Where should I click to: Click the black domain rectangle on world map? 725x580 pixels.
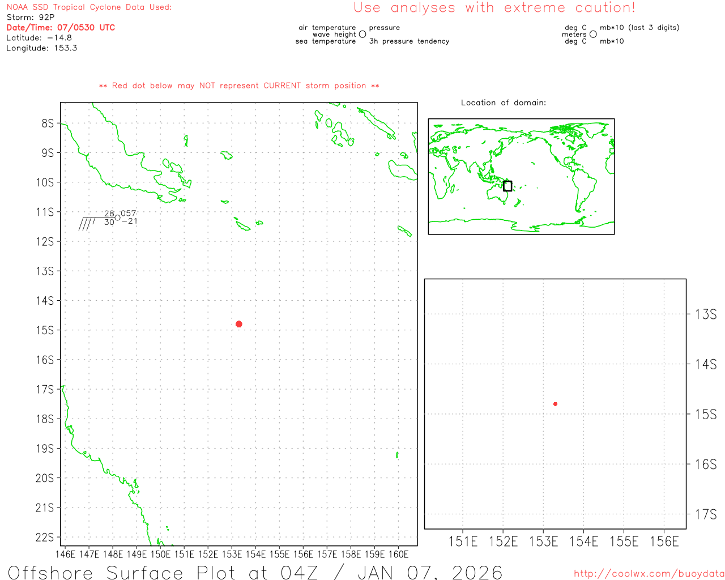[507, 186]
